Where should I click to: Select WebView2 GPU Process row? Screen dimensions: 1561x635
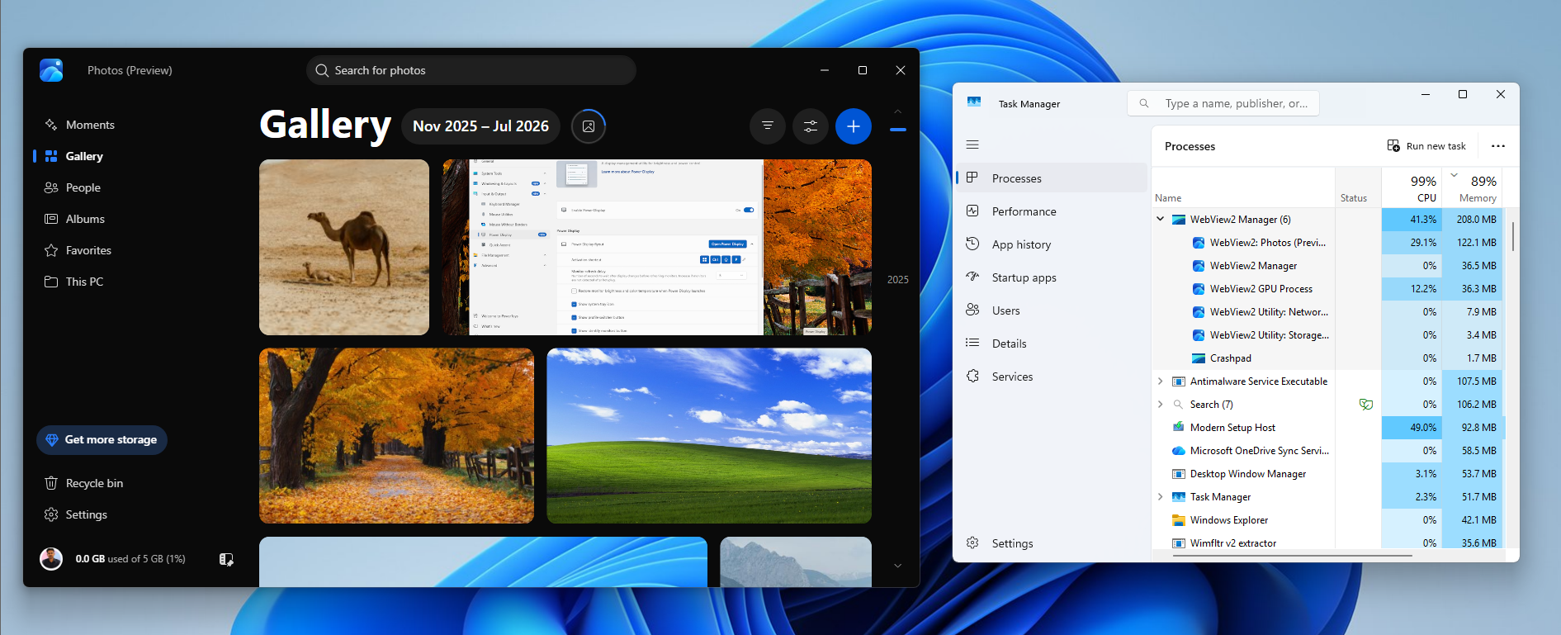[x=1327, y=289]
